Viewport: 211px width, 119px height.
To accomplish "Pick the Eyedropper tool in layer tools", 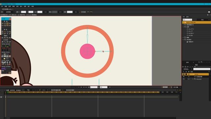I will (10, 34).
